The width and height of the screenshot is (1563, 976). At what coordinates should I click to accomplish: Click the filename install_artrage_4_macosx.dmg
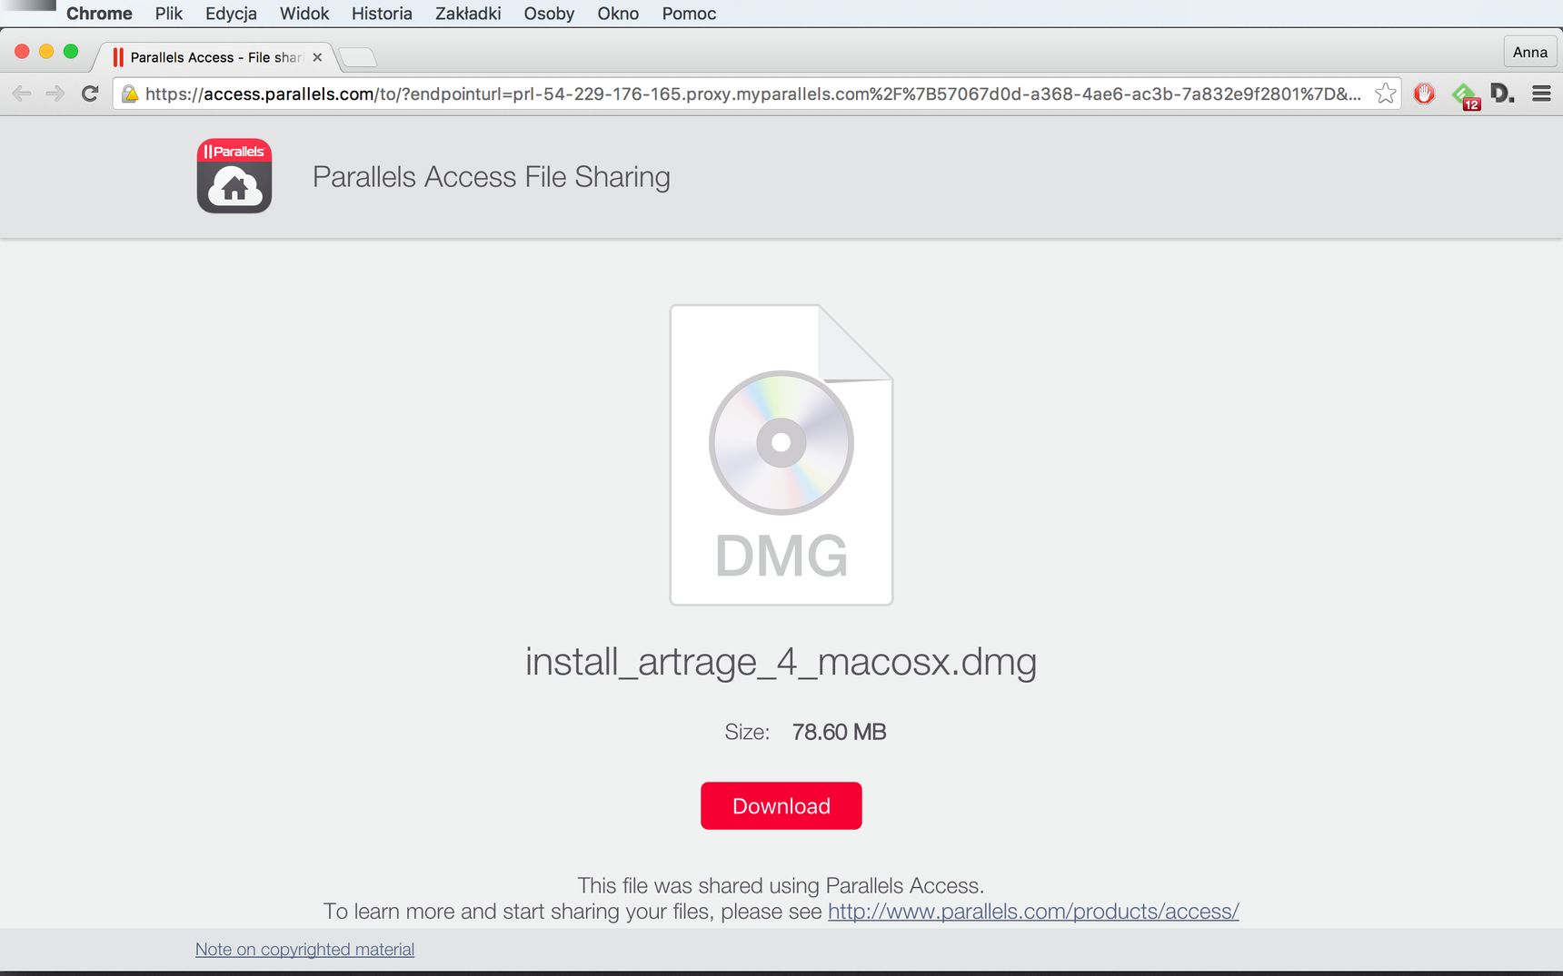(781, 662)
